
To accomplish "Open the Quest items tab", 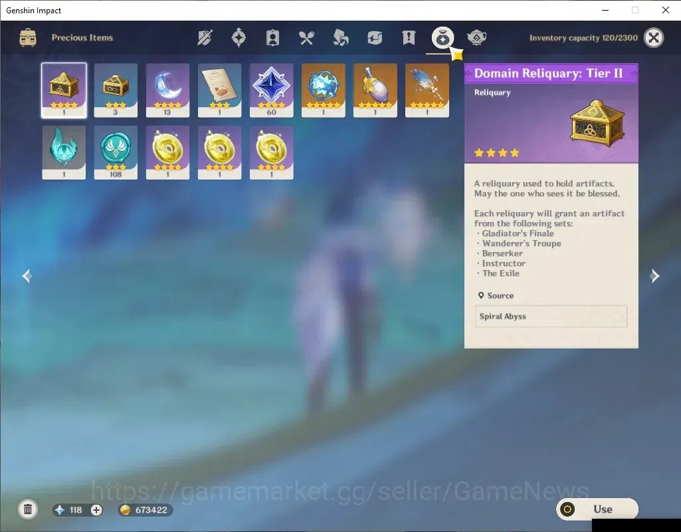I will coord(408,38).
